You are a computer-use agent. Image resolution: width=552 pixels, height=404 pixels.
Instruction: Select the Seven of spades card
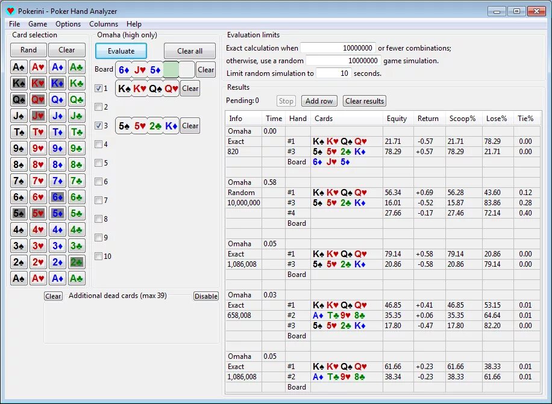coord(19,181)
